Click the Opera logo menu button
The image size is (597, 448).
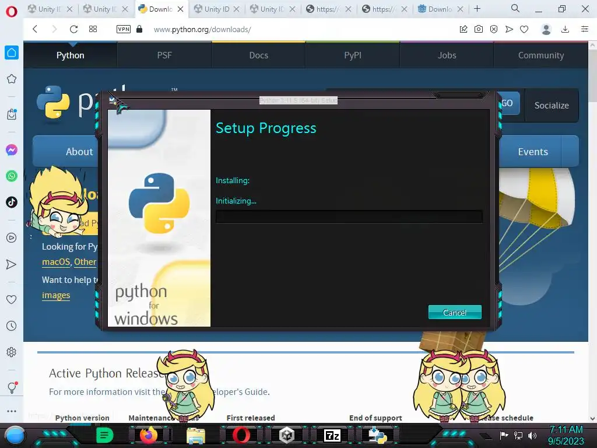[12, 11]
